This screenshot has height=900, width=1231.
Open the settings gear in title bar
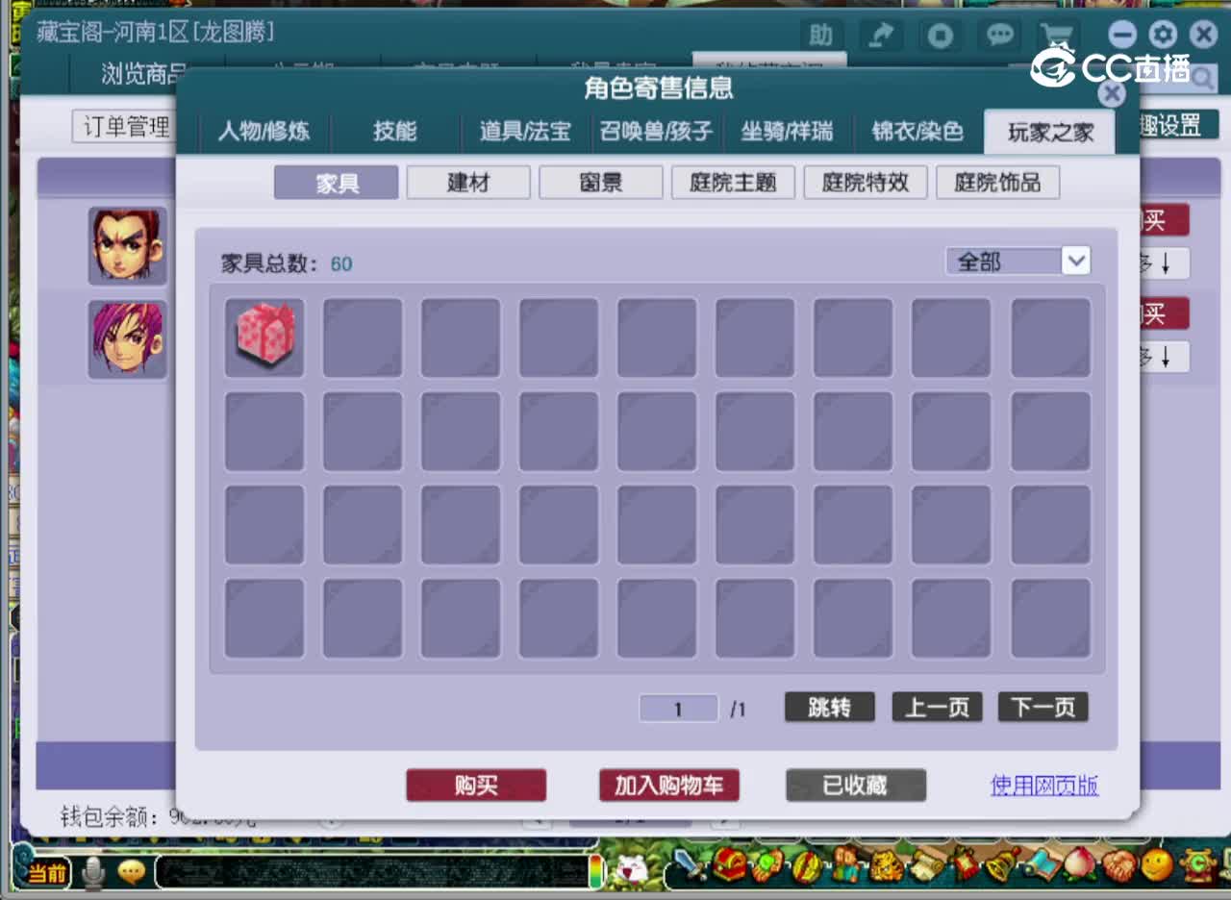1163,35
